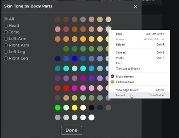
Task: Select the vivid pure blue swatch
Action: pyautogui.click(x=74, y=59)
